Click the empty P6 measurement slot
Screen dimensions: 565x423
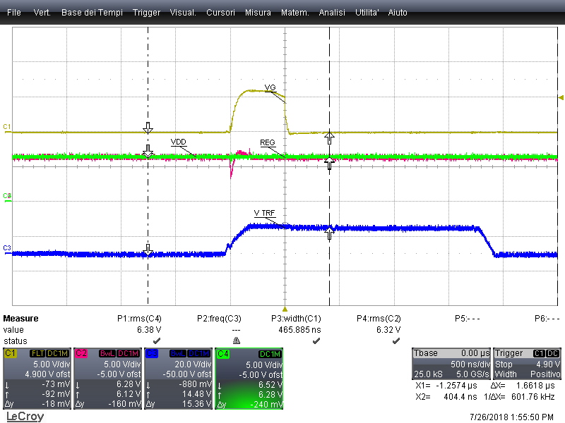click(x=547, y=319)
